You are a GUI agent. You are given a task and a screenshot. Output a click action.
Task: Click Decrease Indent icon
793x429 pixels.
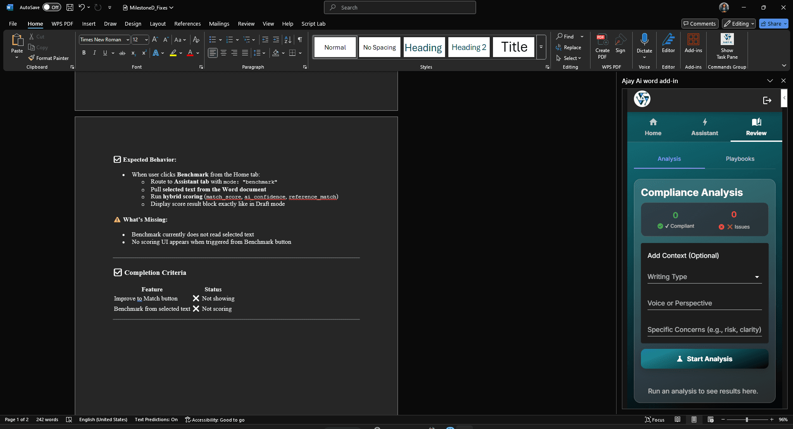[265, 40]
